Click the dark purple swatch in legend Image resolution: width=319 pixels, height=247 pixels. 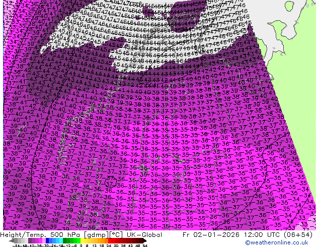[x=30, y=241]
